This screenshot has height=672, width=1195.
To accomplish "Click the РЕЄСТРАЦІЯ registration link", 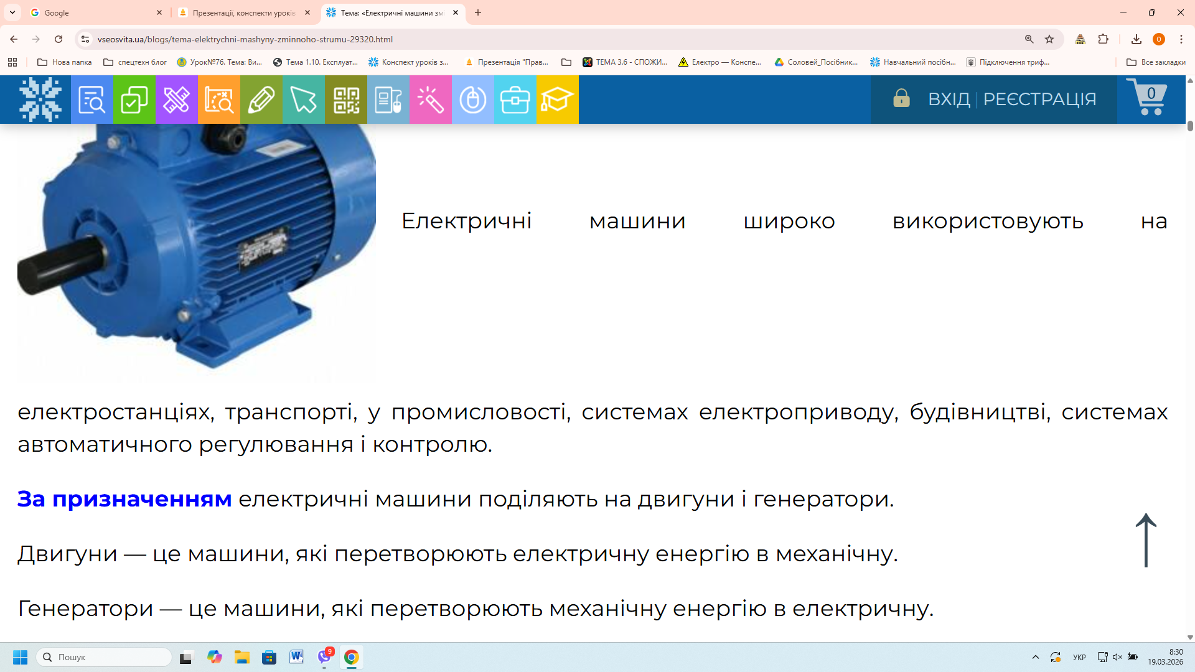I will [1039, 99].
